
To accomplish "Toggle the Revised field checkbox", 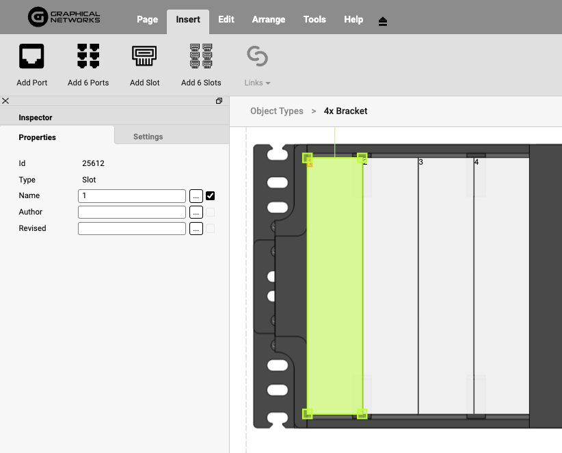I will 211,229.
